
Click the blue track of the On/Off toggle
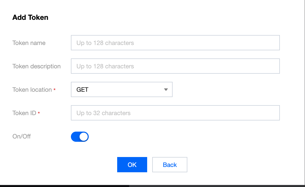[x=75, y=137]
